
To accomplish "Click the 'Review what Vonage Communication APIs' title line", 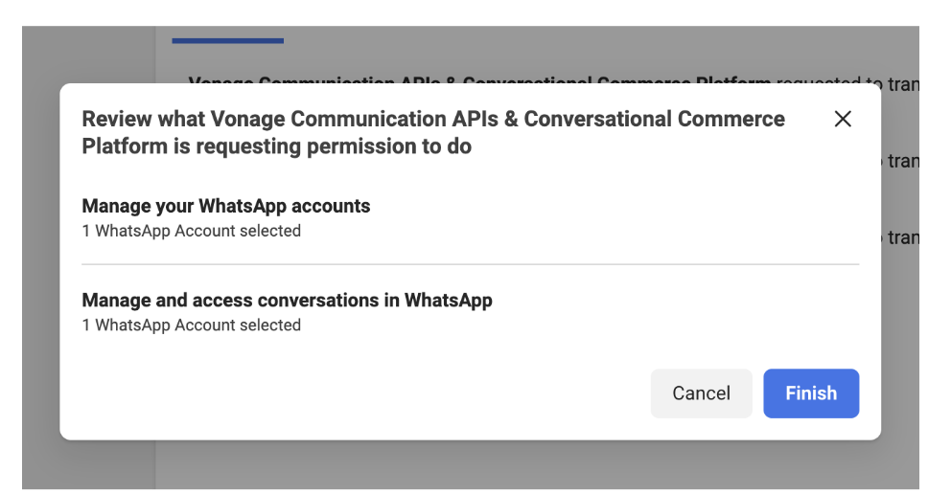I will coord(433,119).
